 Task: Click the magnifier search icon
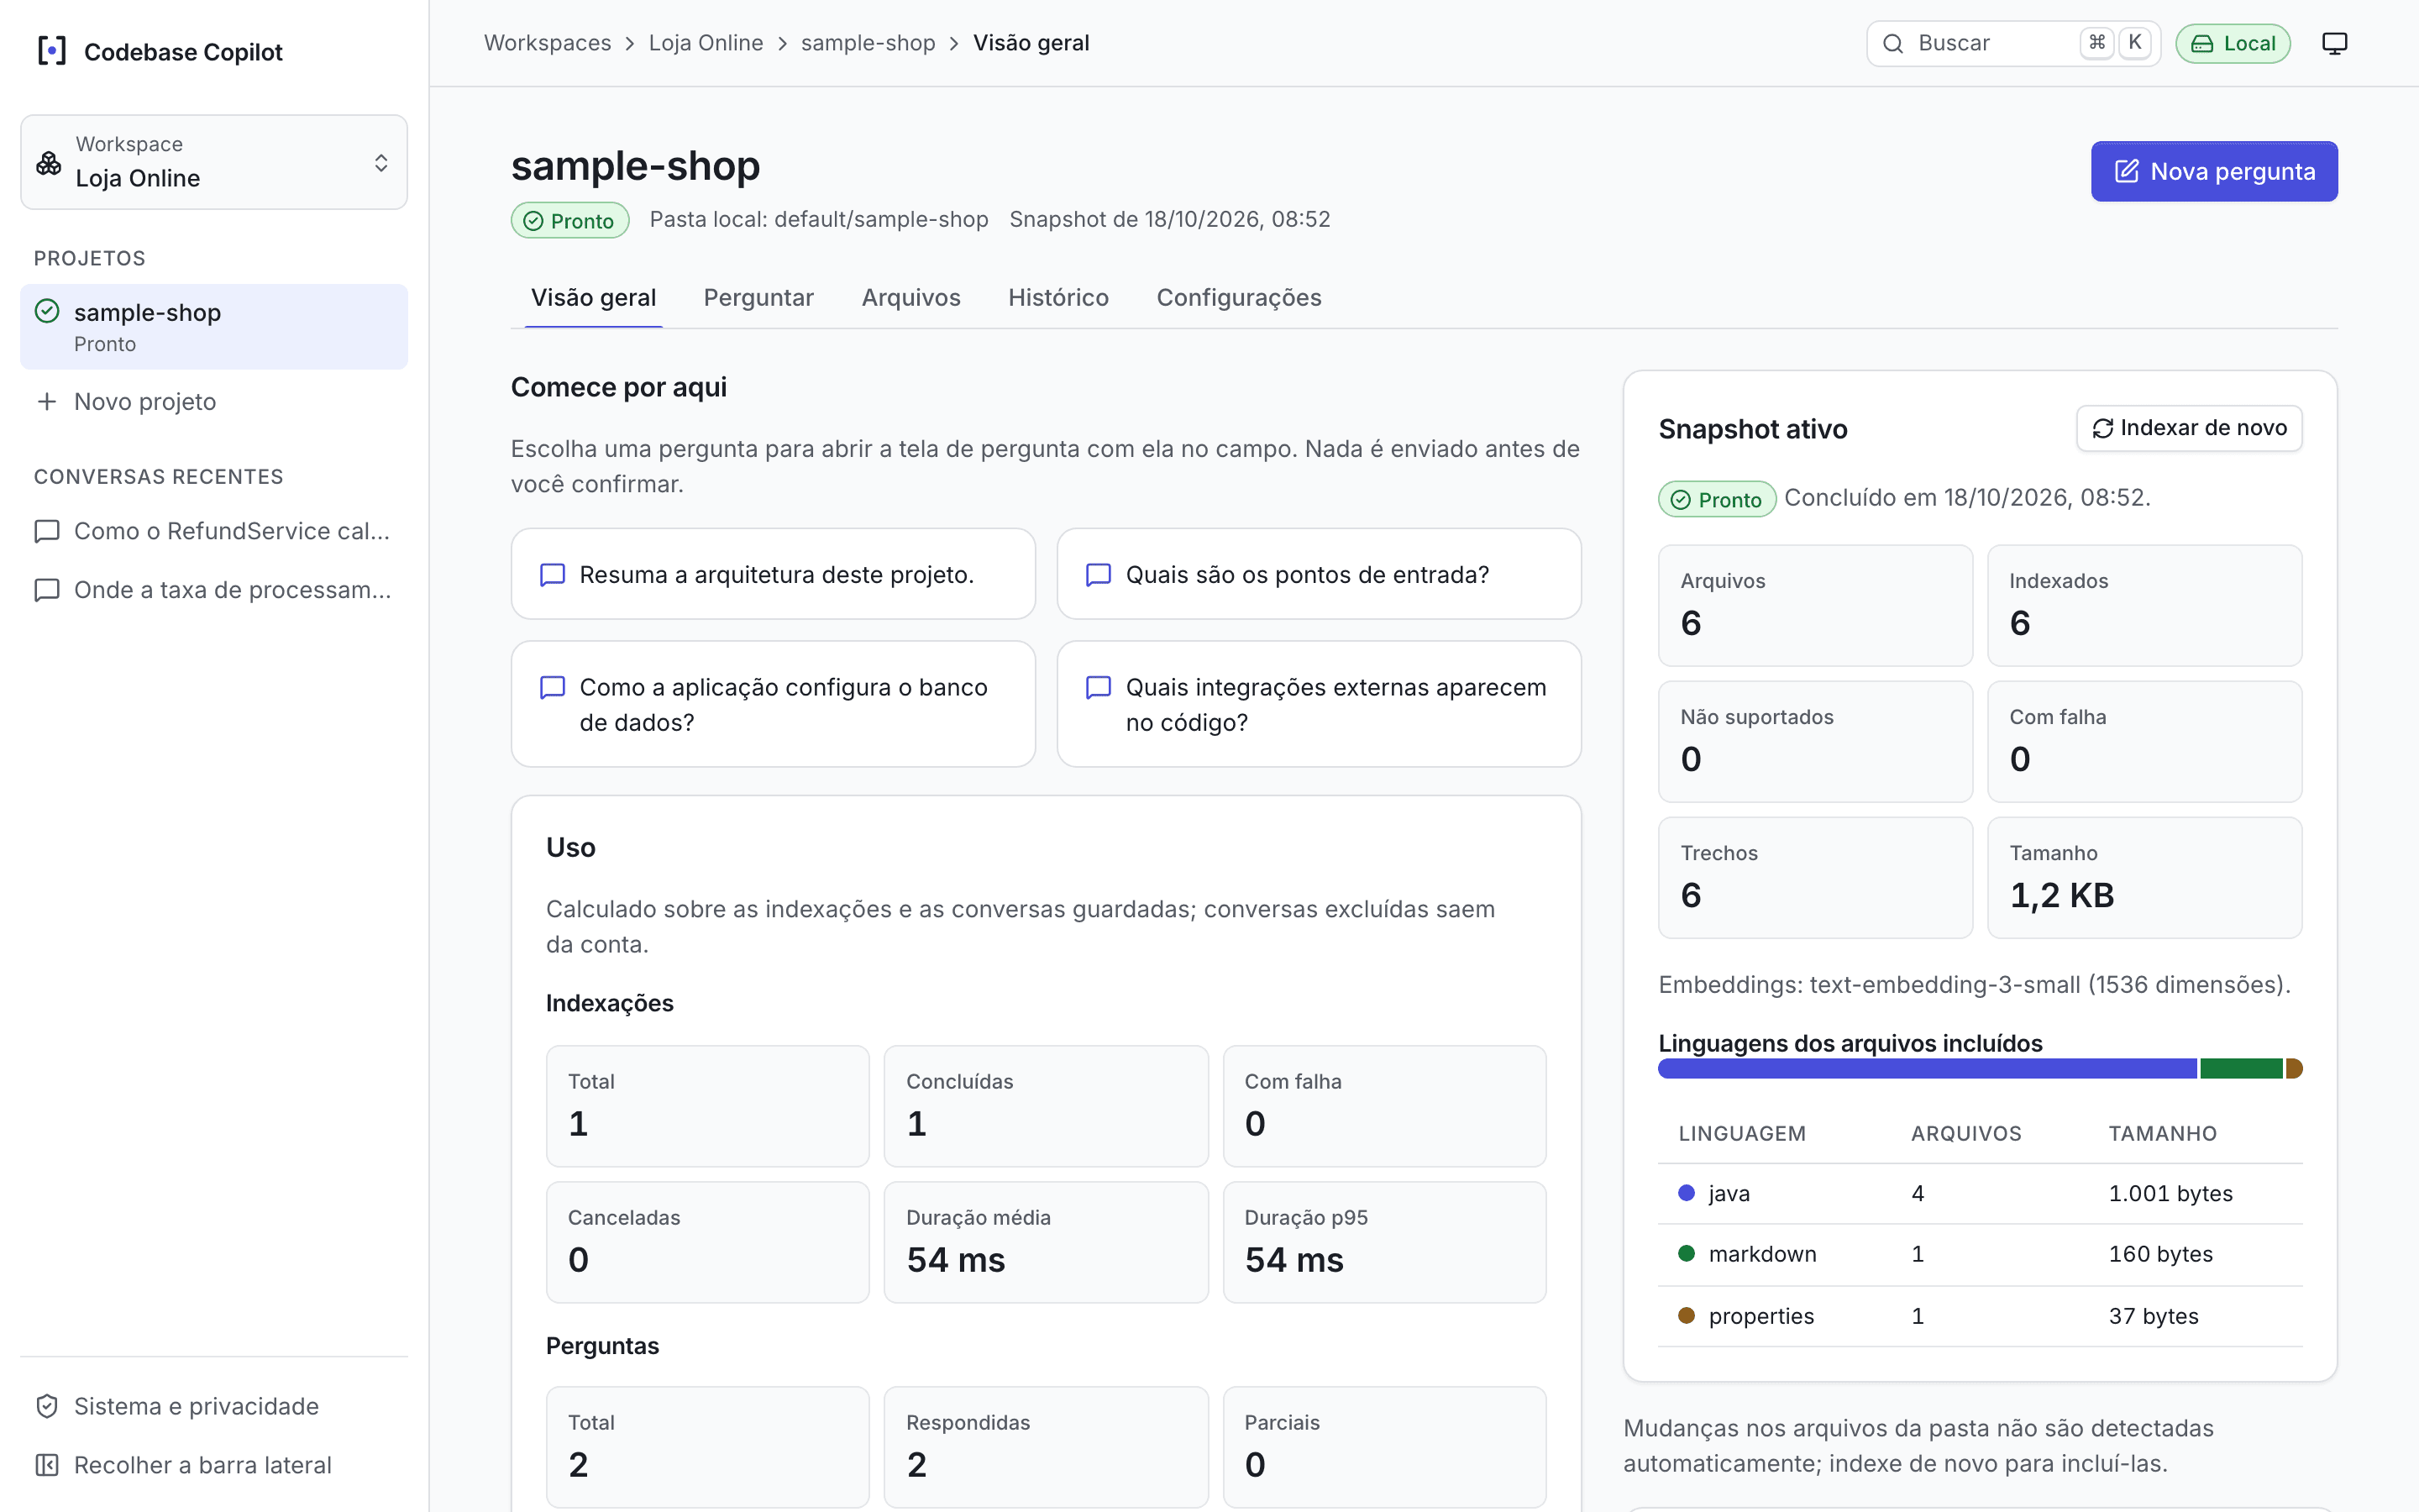pyautogui.click(x=1892, y=43)
